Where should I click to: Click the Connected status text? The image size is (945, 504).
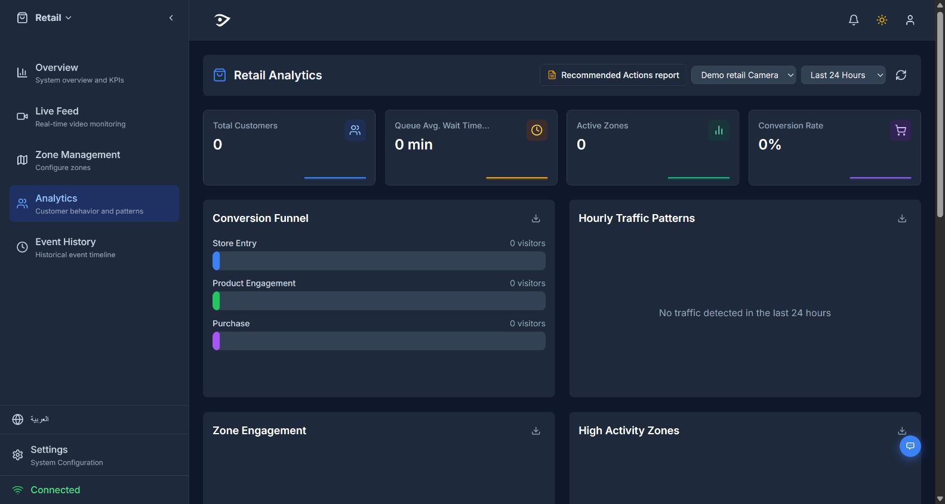[x=55, y=490]
